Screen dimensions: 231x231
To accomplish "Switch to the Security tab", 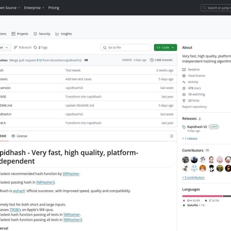I will coord(42,34).
